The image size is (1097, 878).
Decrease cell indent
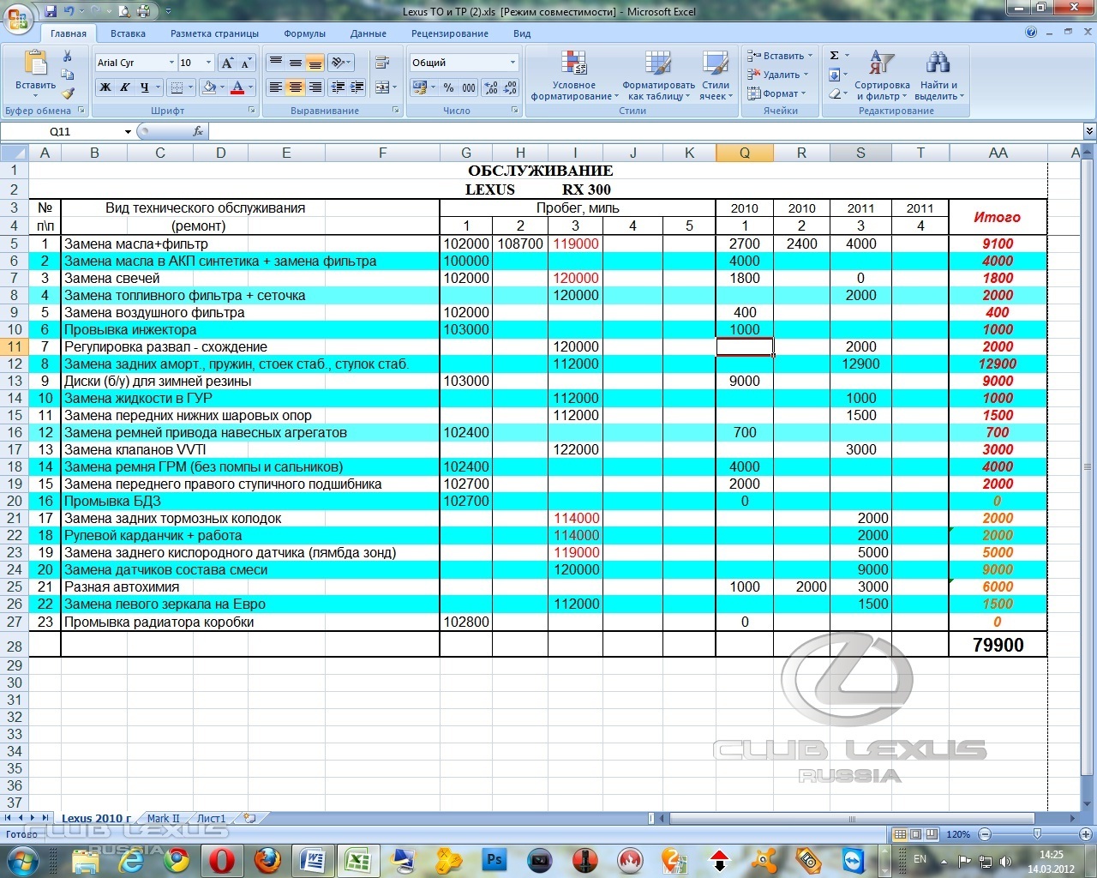click(x=338, y=87)
